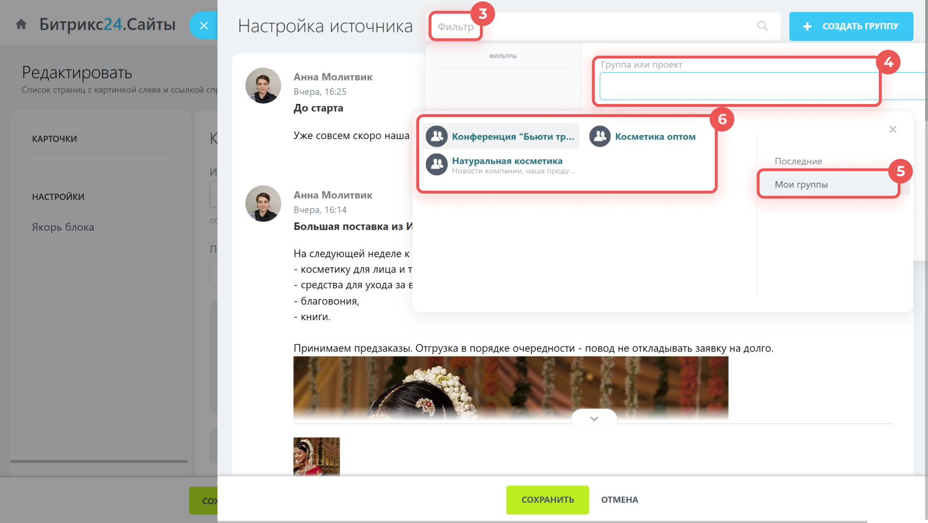Click Анна Молитвик avatar on До старта post
928x523 pixels.
click(x=263, y=85)
